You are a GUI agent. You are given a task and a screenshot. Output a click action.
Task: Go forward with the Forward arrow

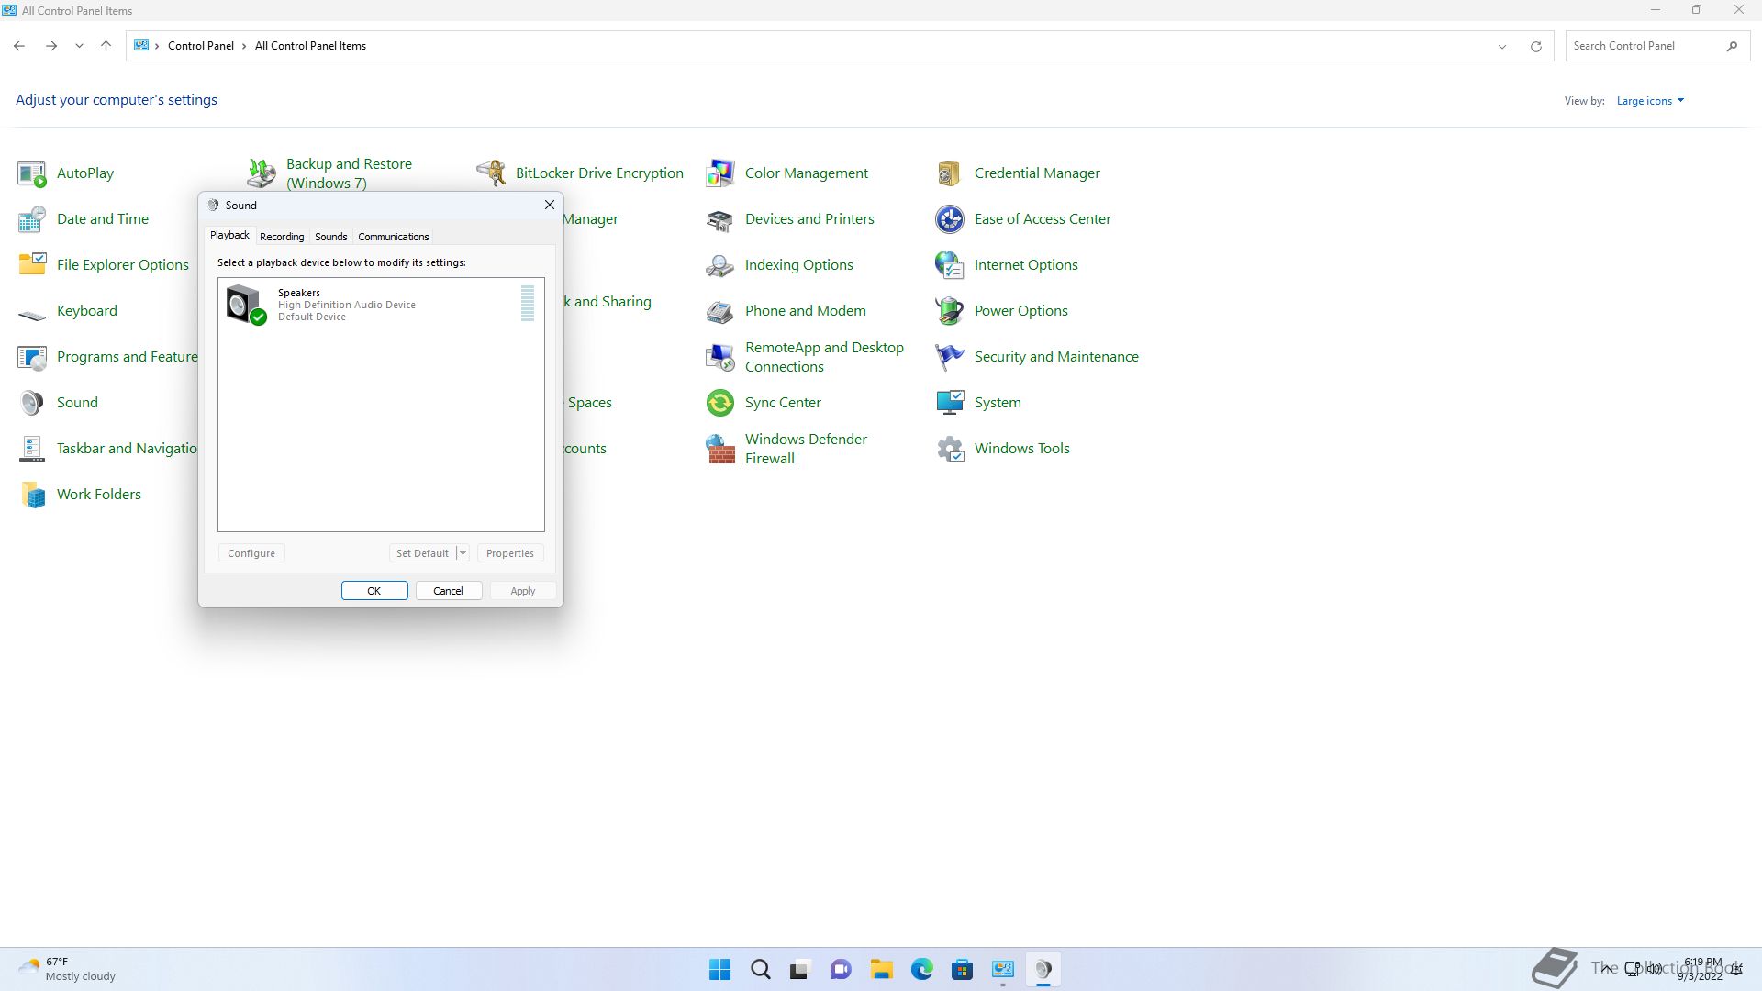pos(51,46)
